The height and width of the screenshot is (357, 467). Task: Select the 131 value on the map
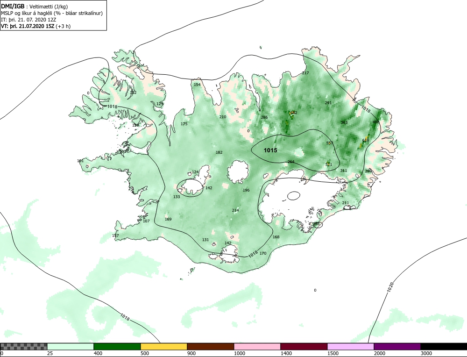click(x=205, y=240)
